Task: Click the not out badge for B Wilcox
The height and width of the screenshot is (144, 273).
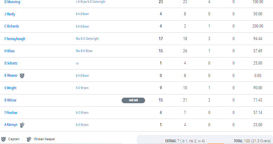Action: pos(134,100)
